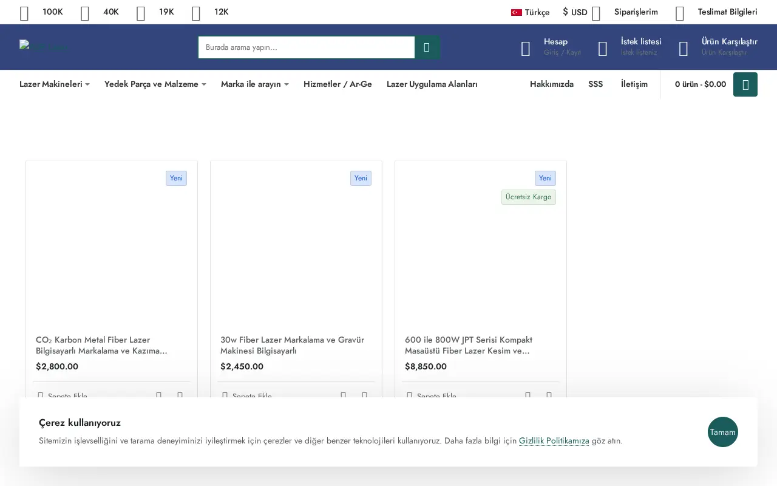Open the Gizlilik Politikamıza link
Screen dimensions: 777x486
point(554,441)
